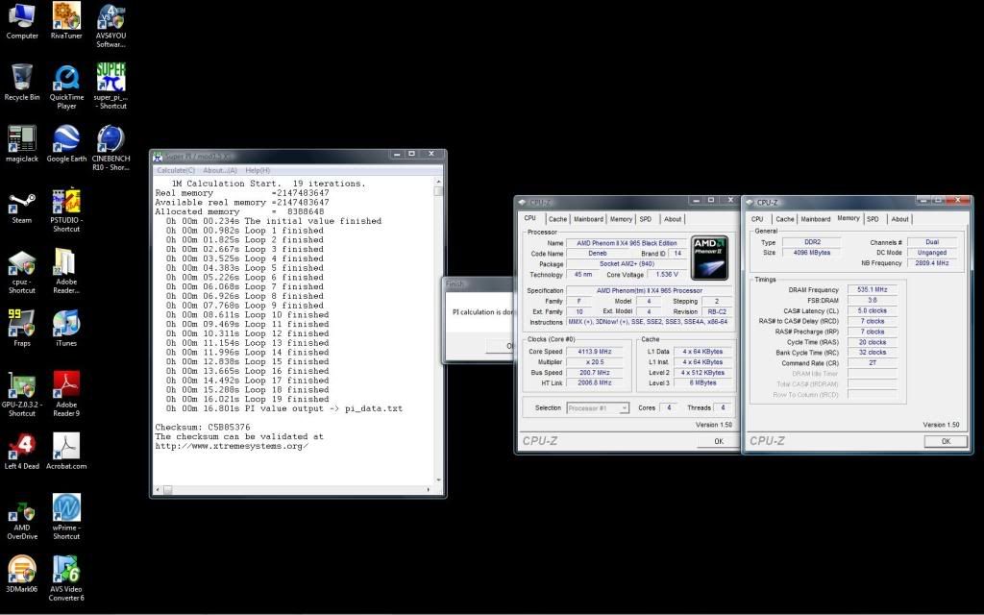The image size is (984, 615).
Task: Click OK in the Finish dialog
Action: click(501, 346)
